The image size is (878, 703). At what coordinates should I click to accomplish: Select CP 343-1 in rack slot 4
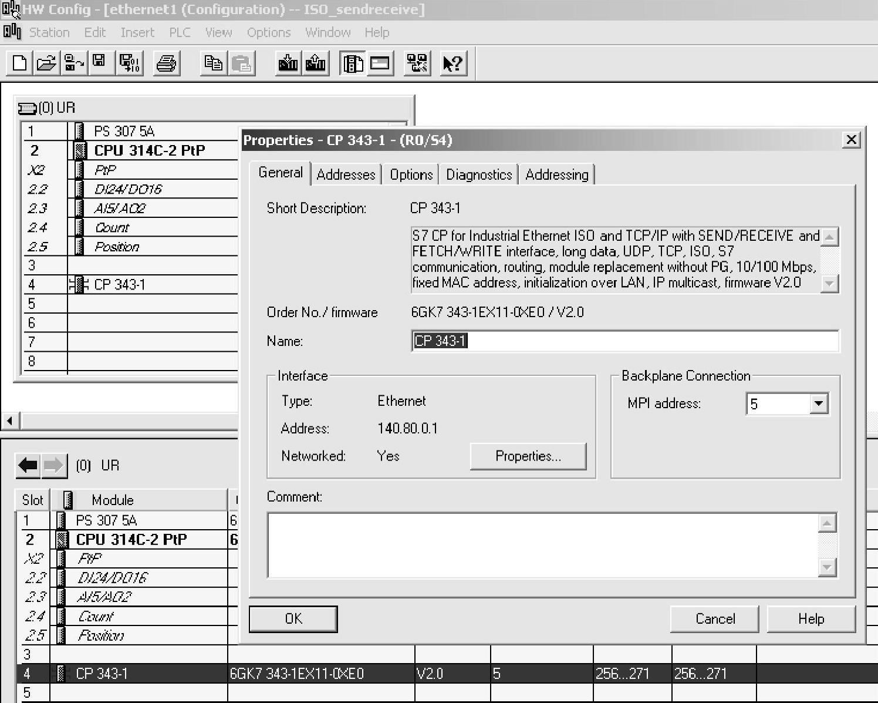click(120, 285)
